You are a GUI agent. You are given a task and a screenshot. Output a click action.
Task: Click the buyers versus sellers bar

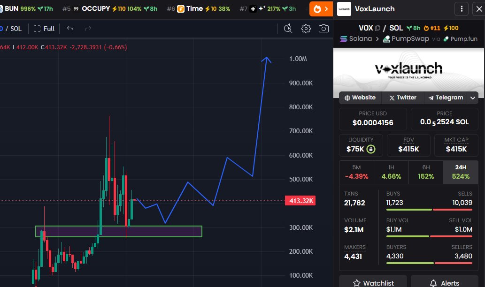click(x=429, y=263)
